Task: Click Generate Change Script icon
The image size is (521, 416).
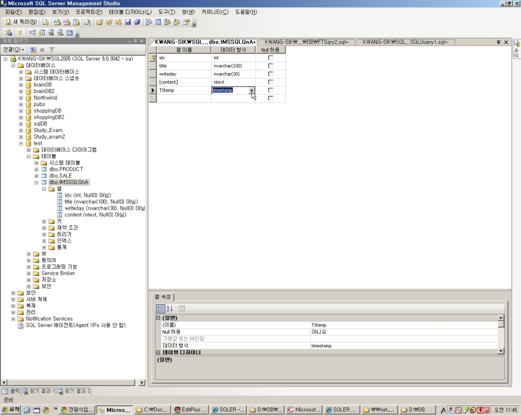Action: (9, 33)
